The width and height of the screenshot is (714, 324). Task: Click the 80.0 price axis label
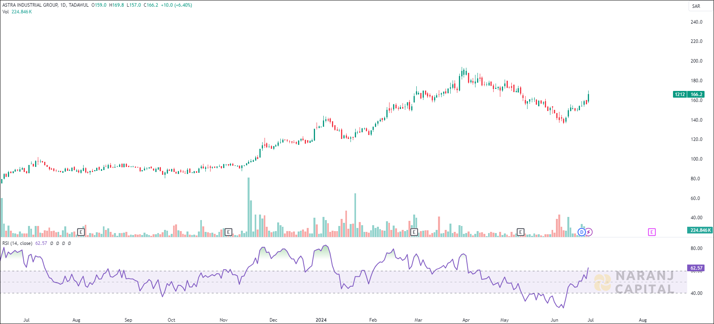pyautogui.click(x=695, y=179)
